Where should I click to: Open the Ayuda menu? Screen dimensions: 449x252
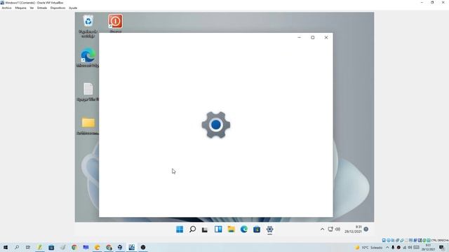73,8
